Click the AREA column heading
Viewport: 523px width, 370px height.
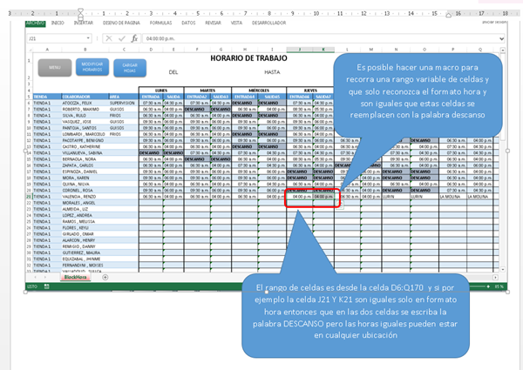point(124,97)
